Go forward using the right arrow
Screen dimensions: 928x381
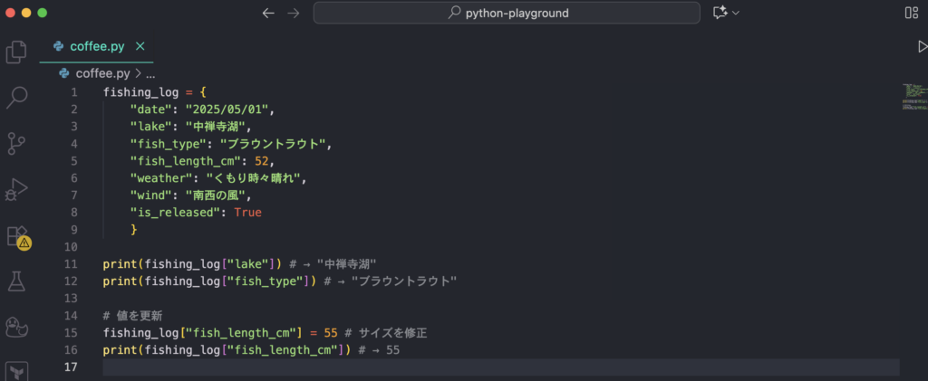click(293, 13)
